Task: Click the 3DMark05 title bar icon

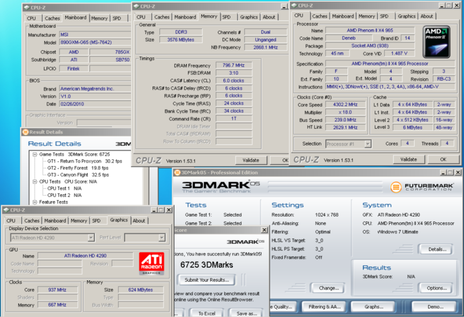Action: 177,172
